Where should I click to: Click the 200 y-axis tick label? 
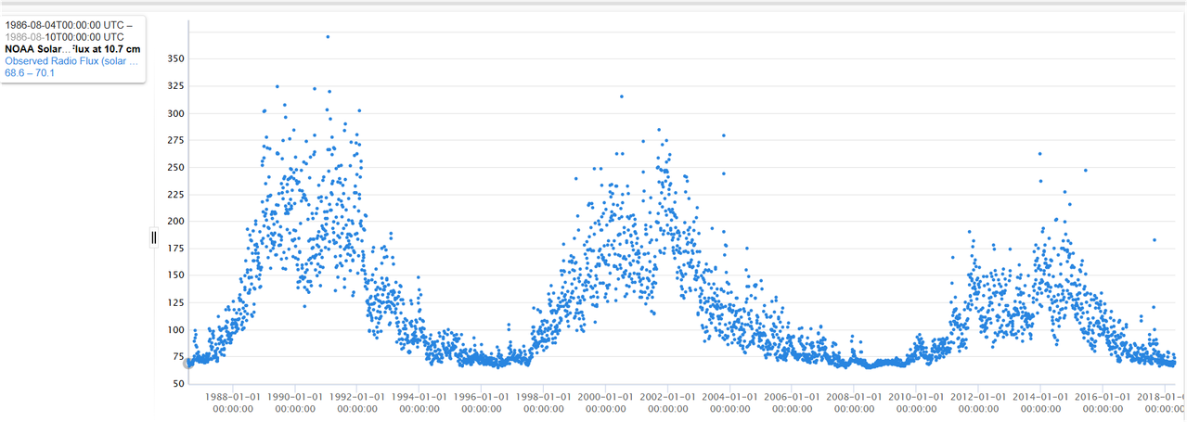click(174, 222)
